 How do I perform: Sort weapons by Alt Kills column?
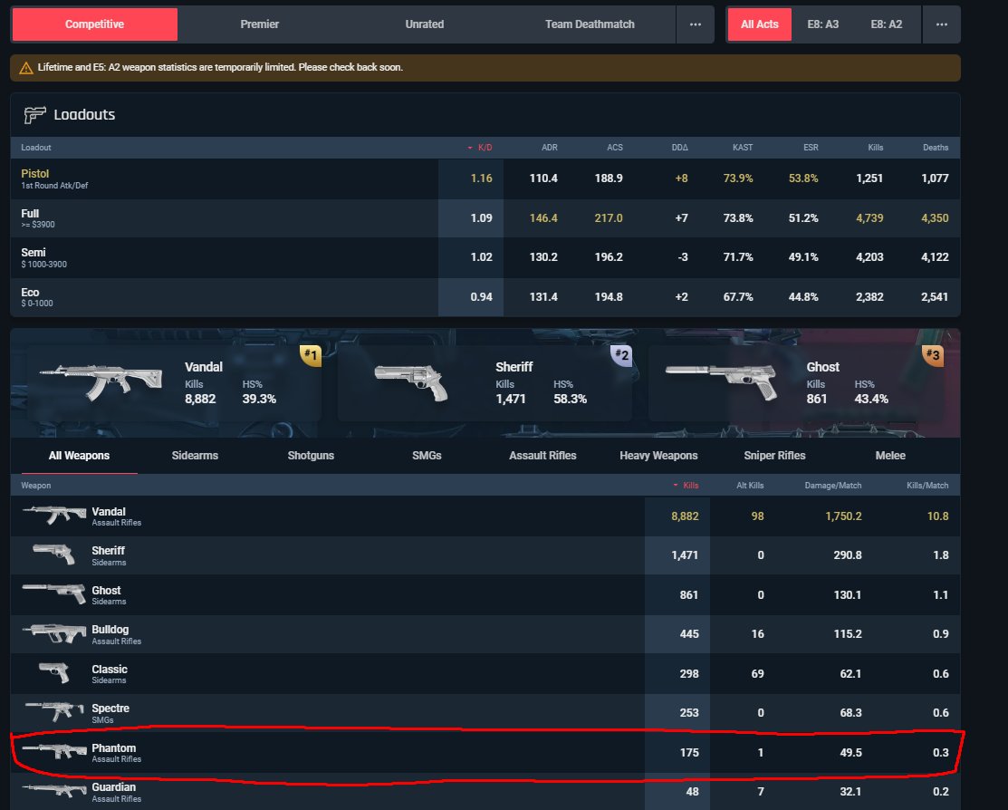click(750, 485)
